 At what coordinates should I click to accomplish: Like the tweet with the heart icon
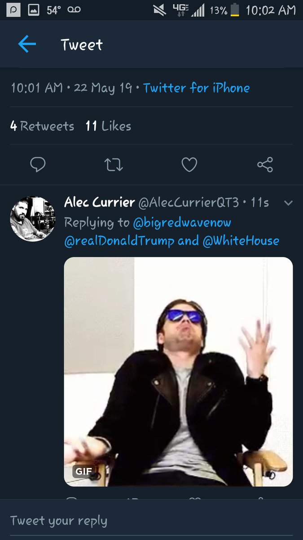pos(189,165)
